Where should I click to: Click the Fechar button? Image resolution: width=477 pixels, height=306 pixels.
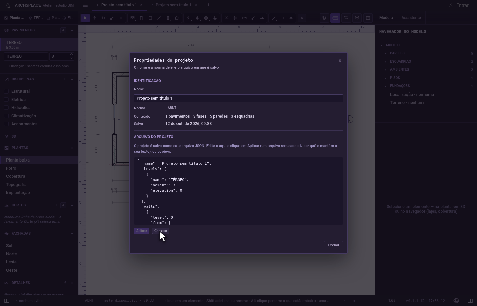click(x=334, y=245)
